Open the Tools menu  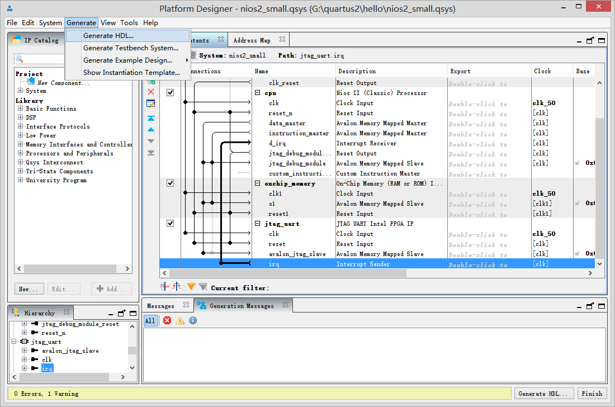tap(129, 23)
